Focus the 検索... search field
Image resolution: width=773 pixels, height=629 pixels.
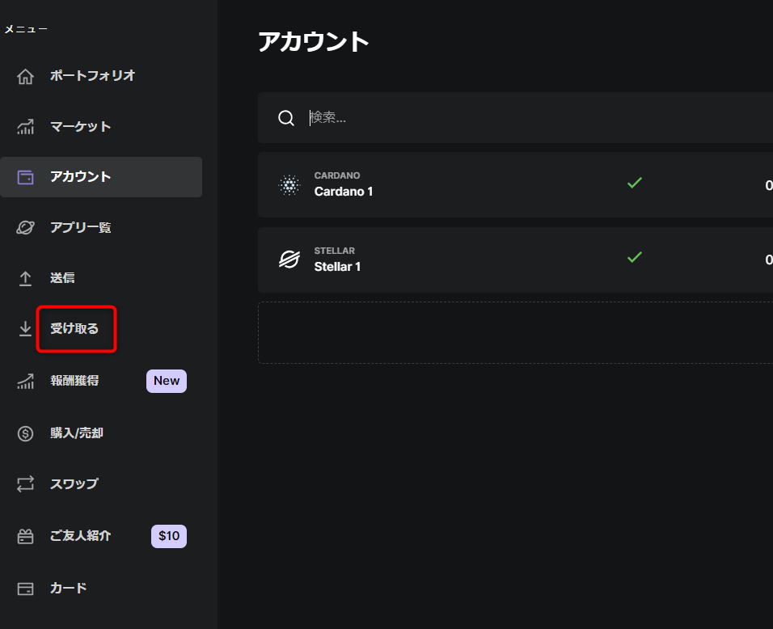point(515,118)
